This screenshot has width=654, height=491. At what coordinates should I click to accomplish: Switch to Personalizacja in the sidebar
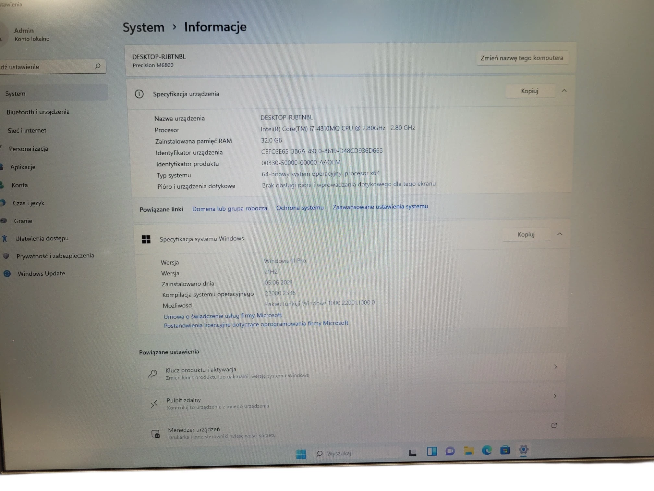[x=28, y=149]
